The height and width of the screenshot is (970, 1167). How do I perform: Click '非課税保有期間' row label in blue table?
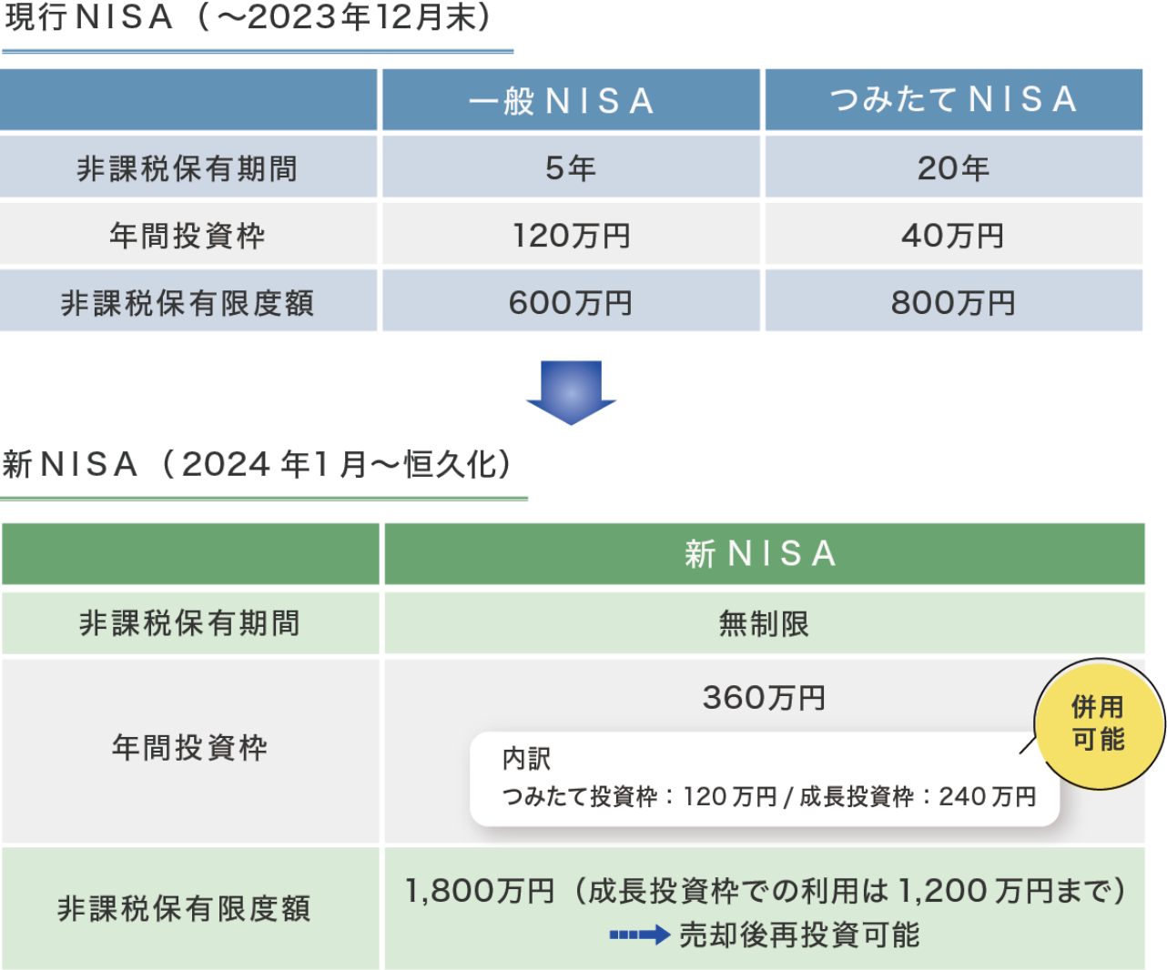tap(188, 167)
